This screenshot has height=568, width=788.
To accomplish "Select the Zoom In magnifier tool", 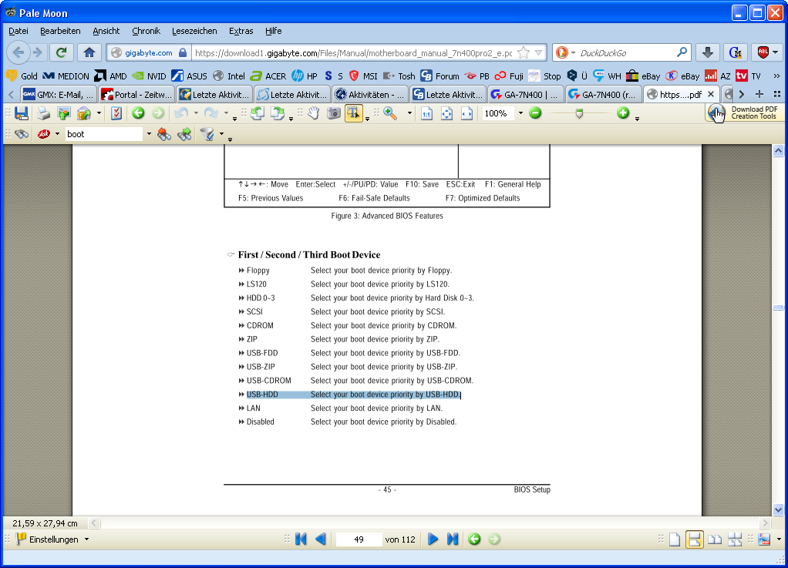I will pyautogui.click(x=390, y=113).
